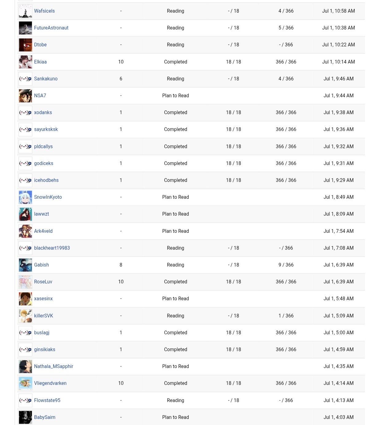The width and height of the screenshot is (368, 425).
Task: Open FutureAstronaut's avatar image
Action: [25, 28]
